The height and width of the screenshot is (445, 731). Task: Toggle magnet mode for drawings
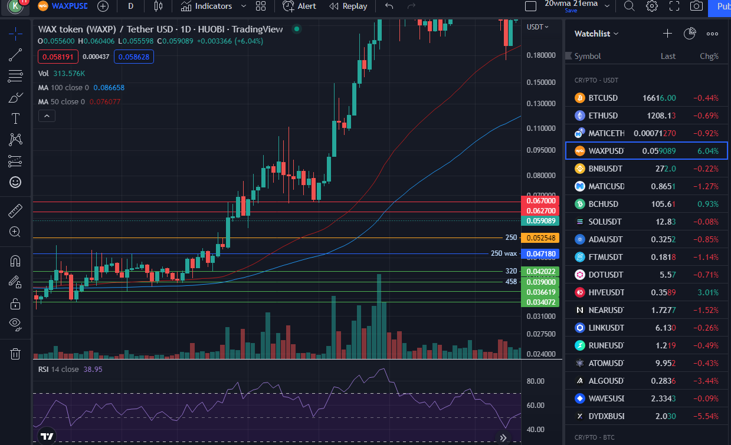[x=15, y=261]
